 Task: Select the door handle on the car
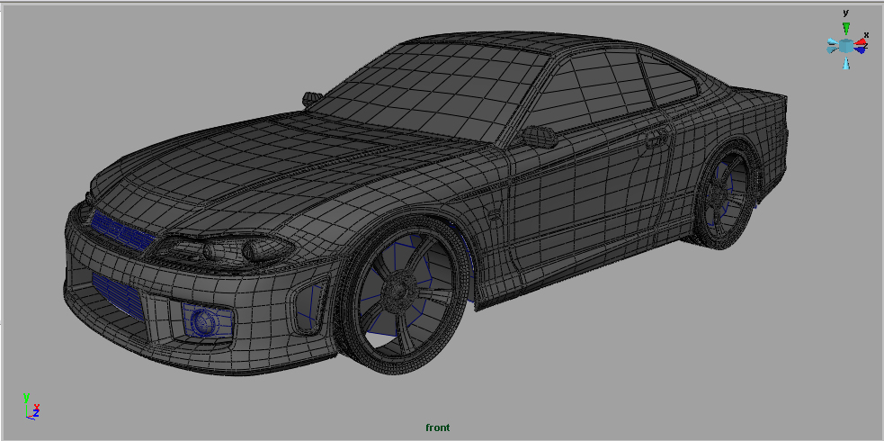[656, 139]
